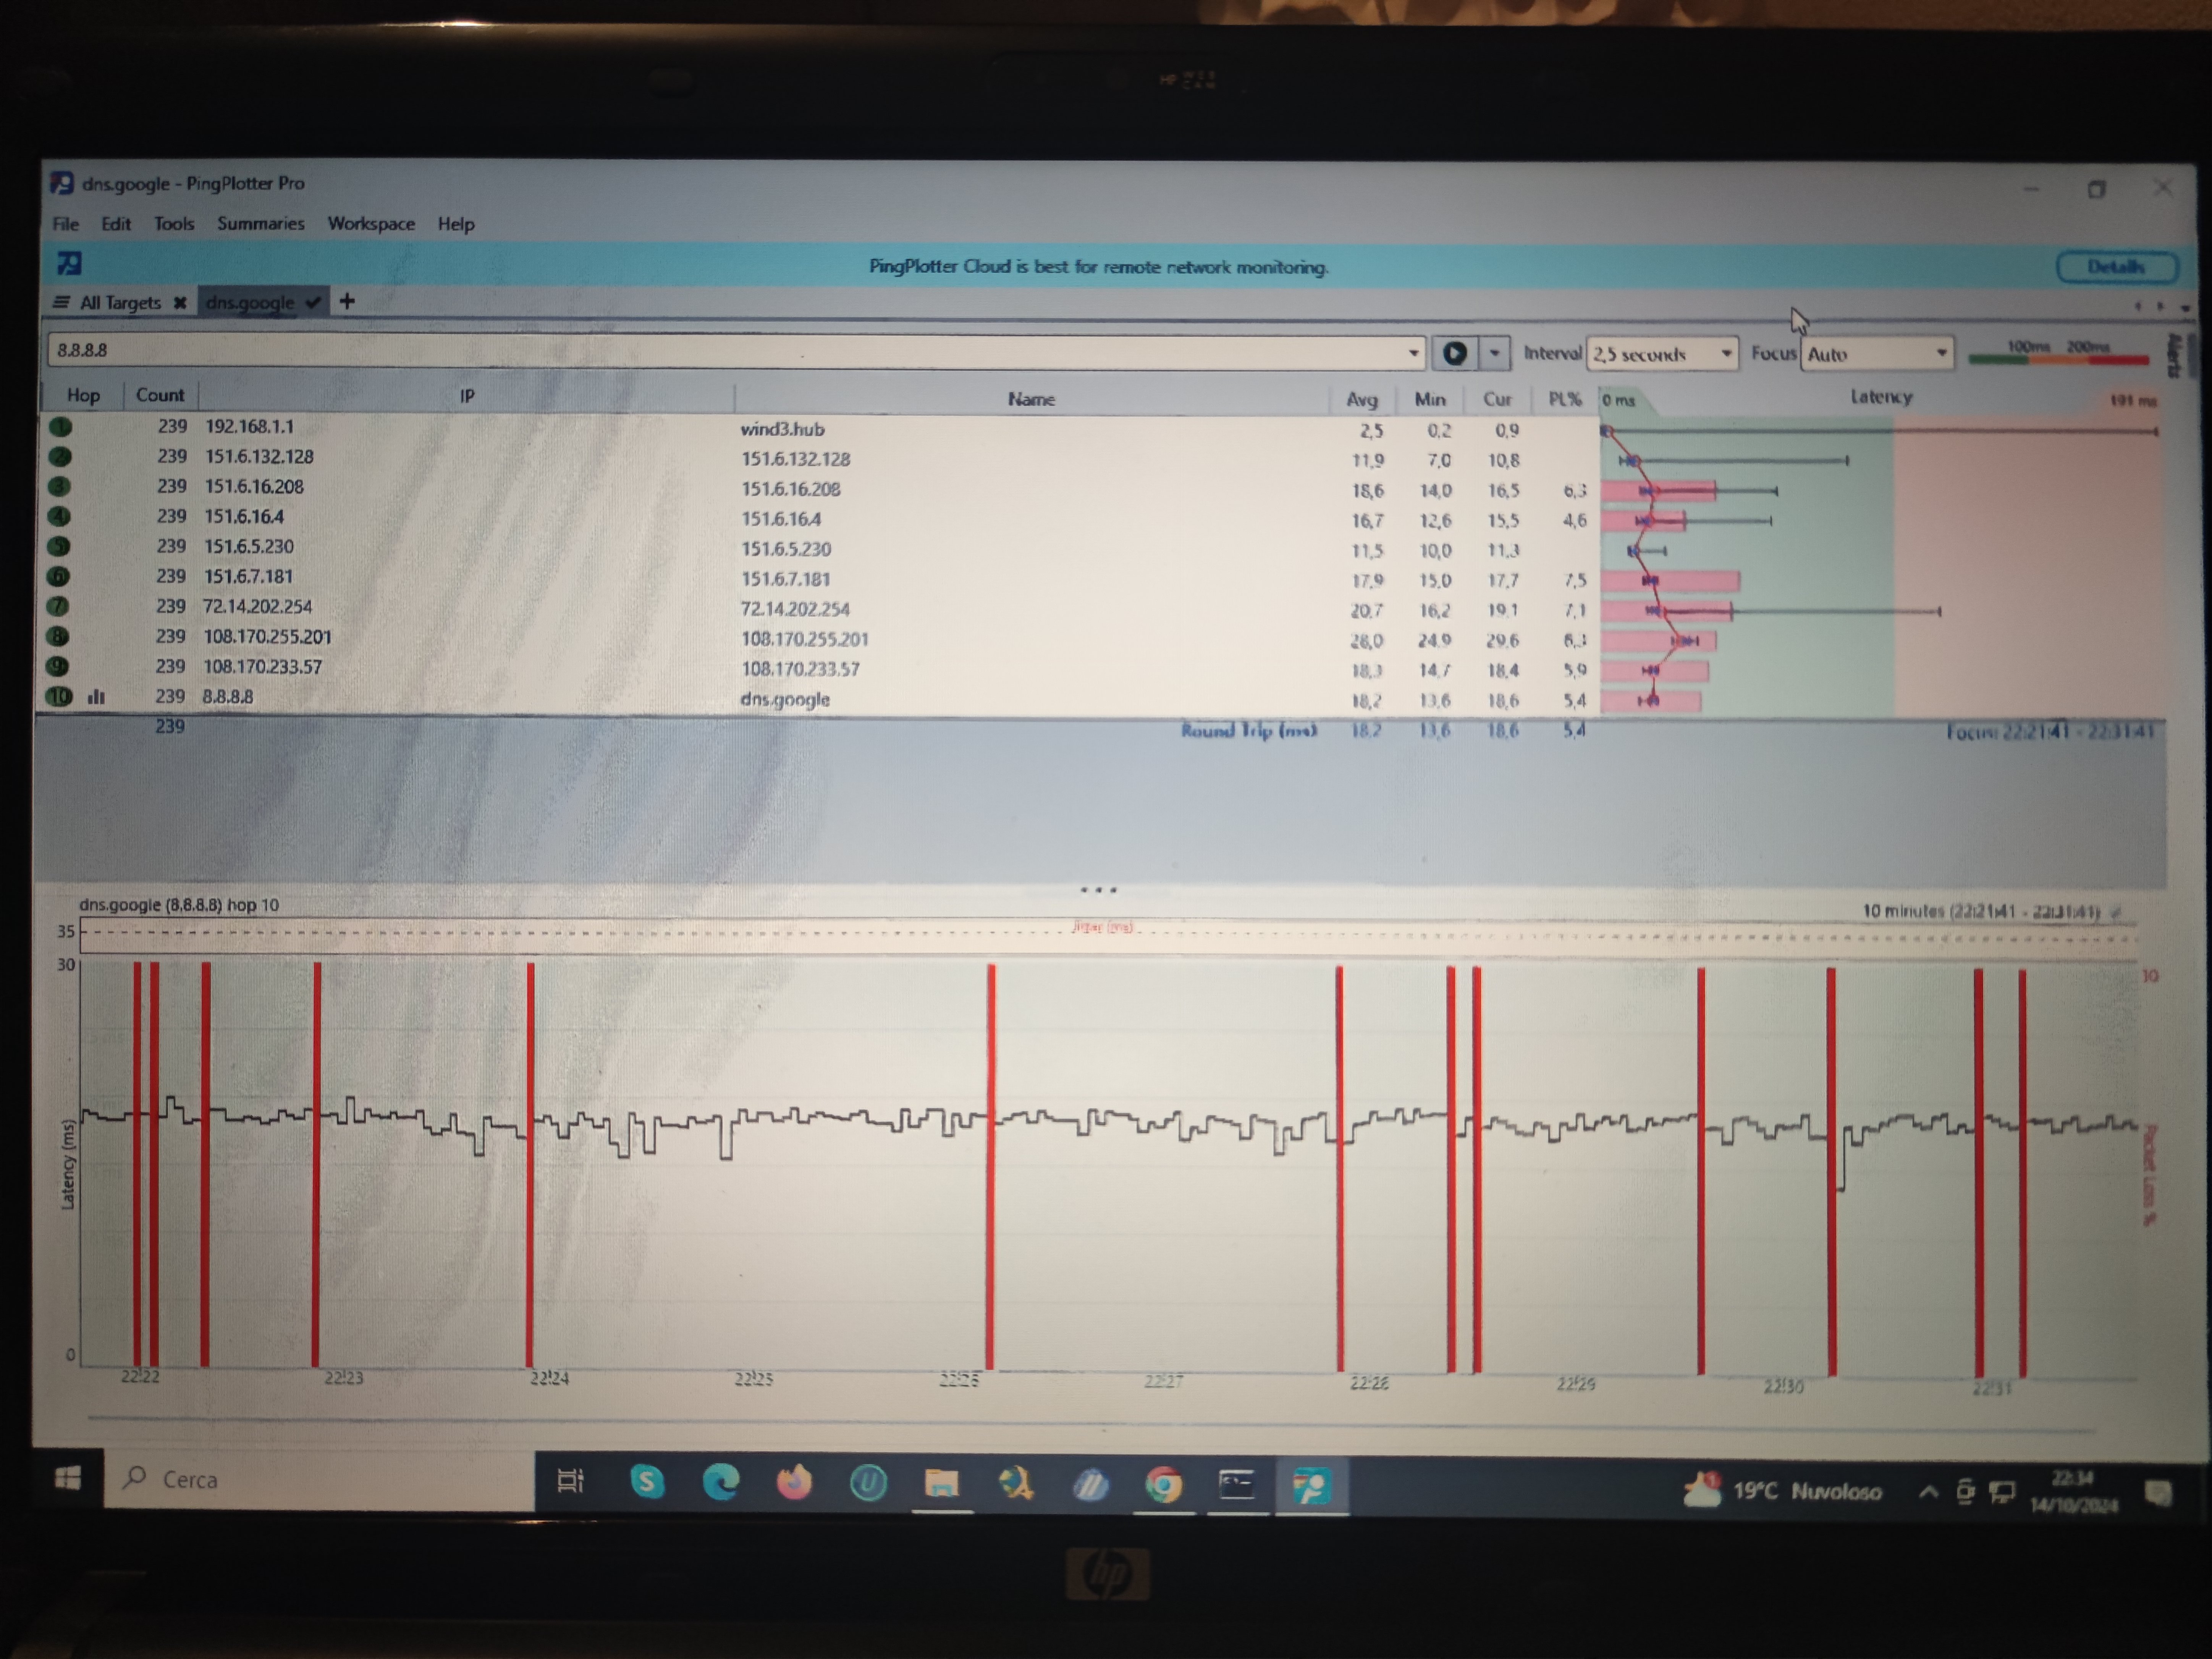Open the trace options arrow beside play
Screen dimensions: 2212x1659
1494,353
